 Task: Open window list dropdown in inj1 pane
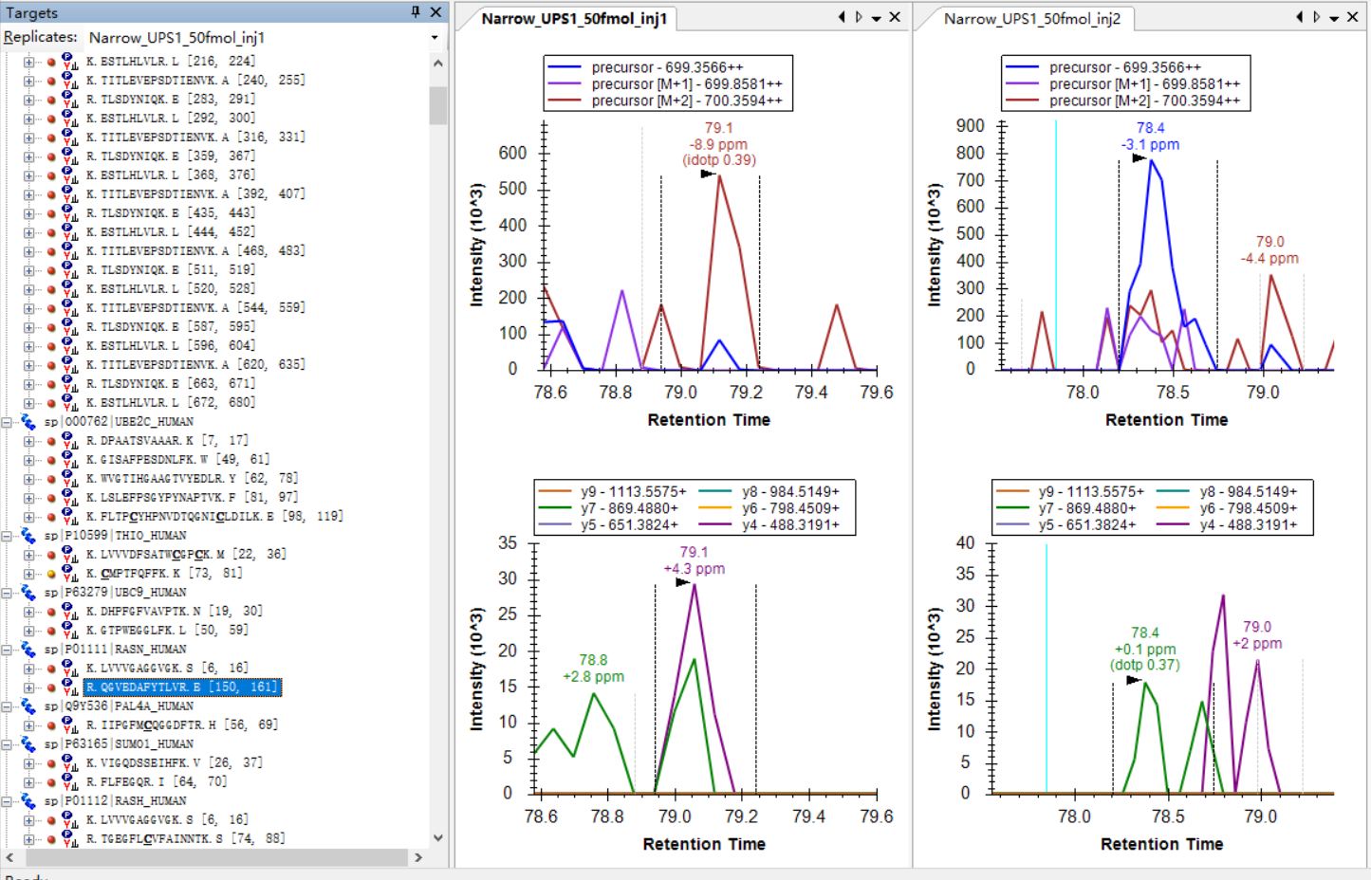pyautogui.click(x=876, y=18)
